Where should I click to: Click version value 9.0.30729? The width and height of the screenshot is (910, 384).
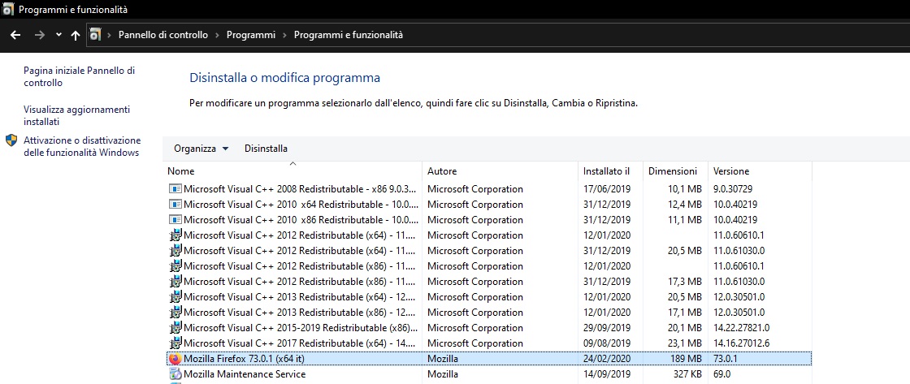tap(733, 189)
